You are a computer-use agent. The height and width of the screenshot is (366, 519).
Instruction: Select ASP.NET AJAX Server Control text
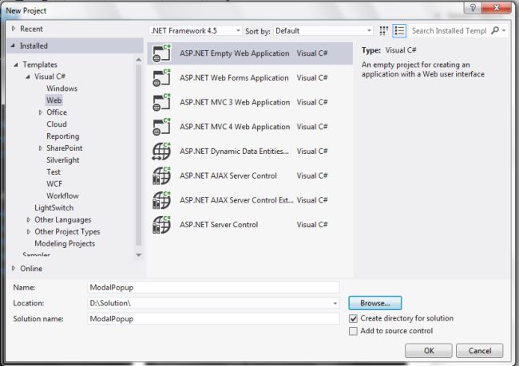point(228,176)
